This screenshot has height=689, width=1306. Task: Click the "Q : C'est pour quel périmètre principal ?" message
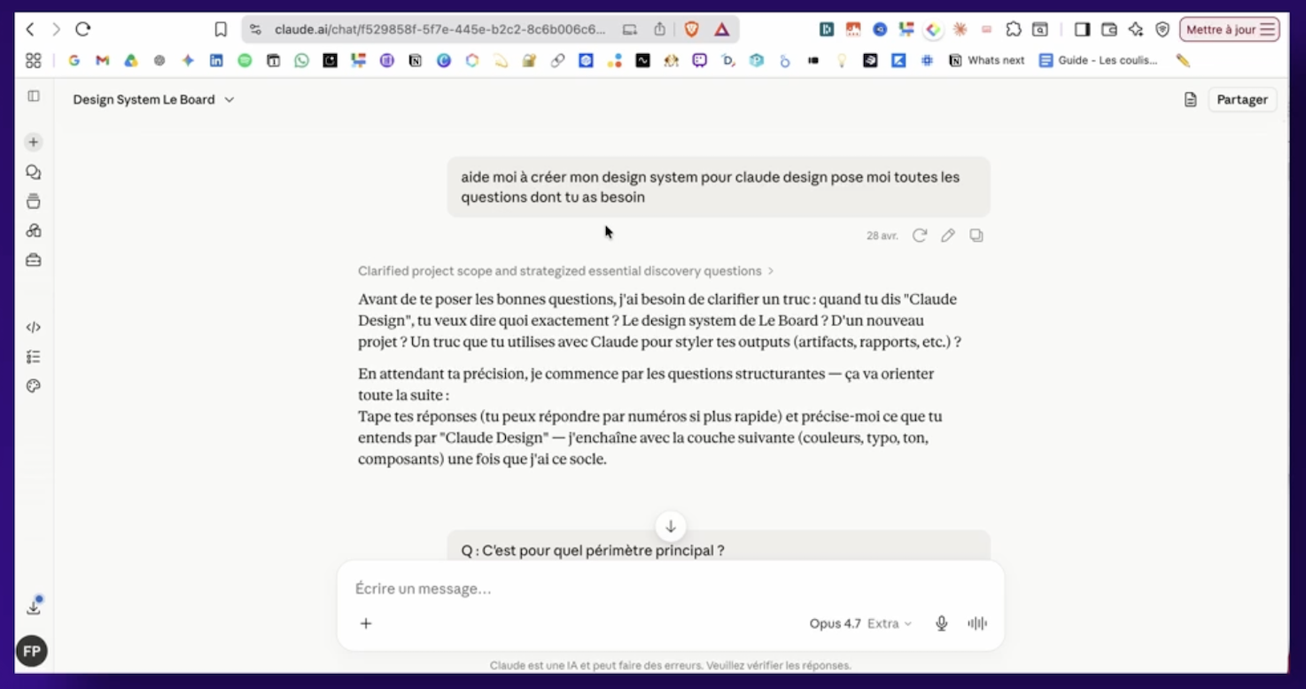593,551
